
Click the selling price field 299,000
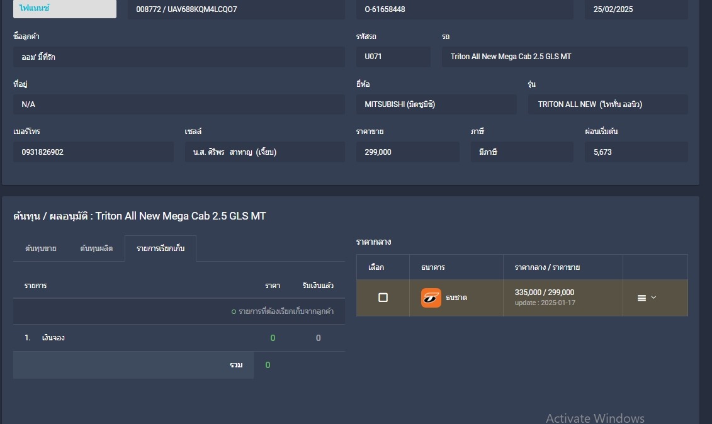[408, 152]
